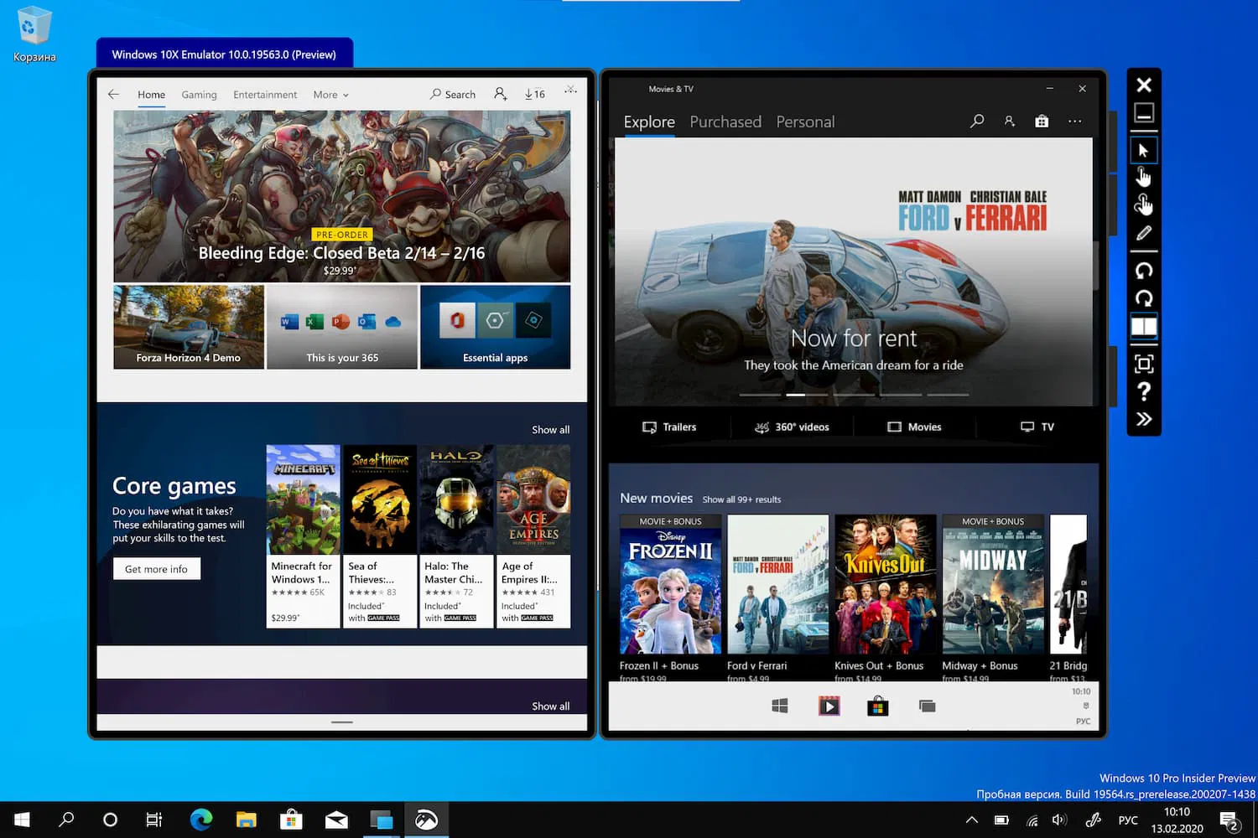Switch to multi-touch mode in emulator toolbar
The image size is (1258, 838).
point(1144,204)
